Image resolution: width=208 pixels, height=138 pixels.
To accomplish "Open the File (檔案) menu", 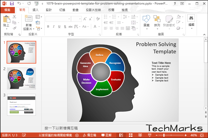I will 7,10.
